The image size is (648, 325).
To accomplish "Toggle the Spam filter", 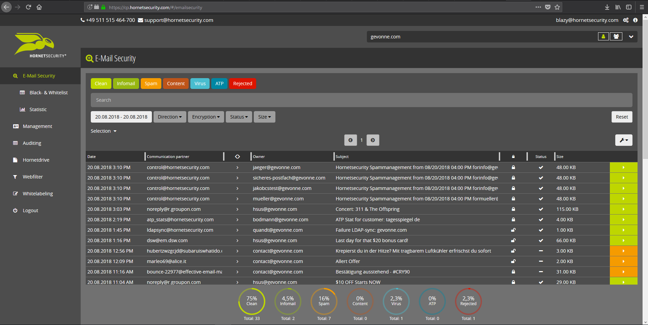I will (151, 84).
